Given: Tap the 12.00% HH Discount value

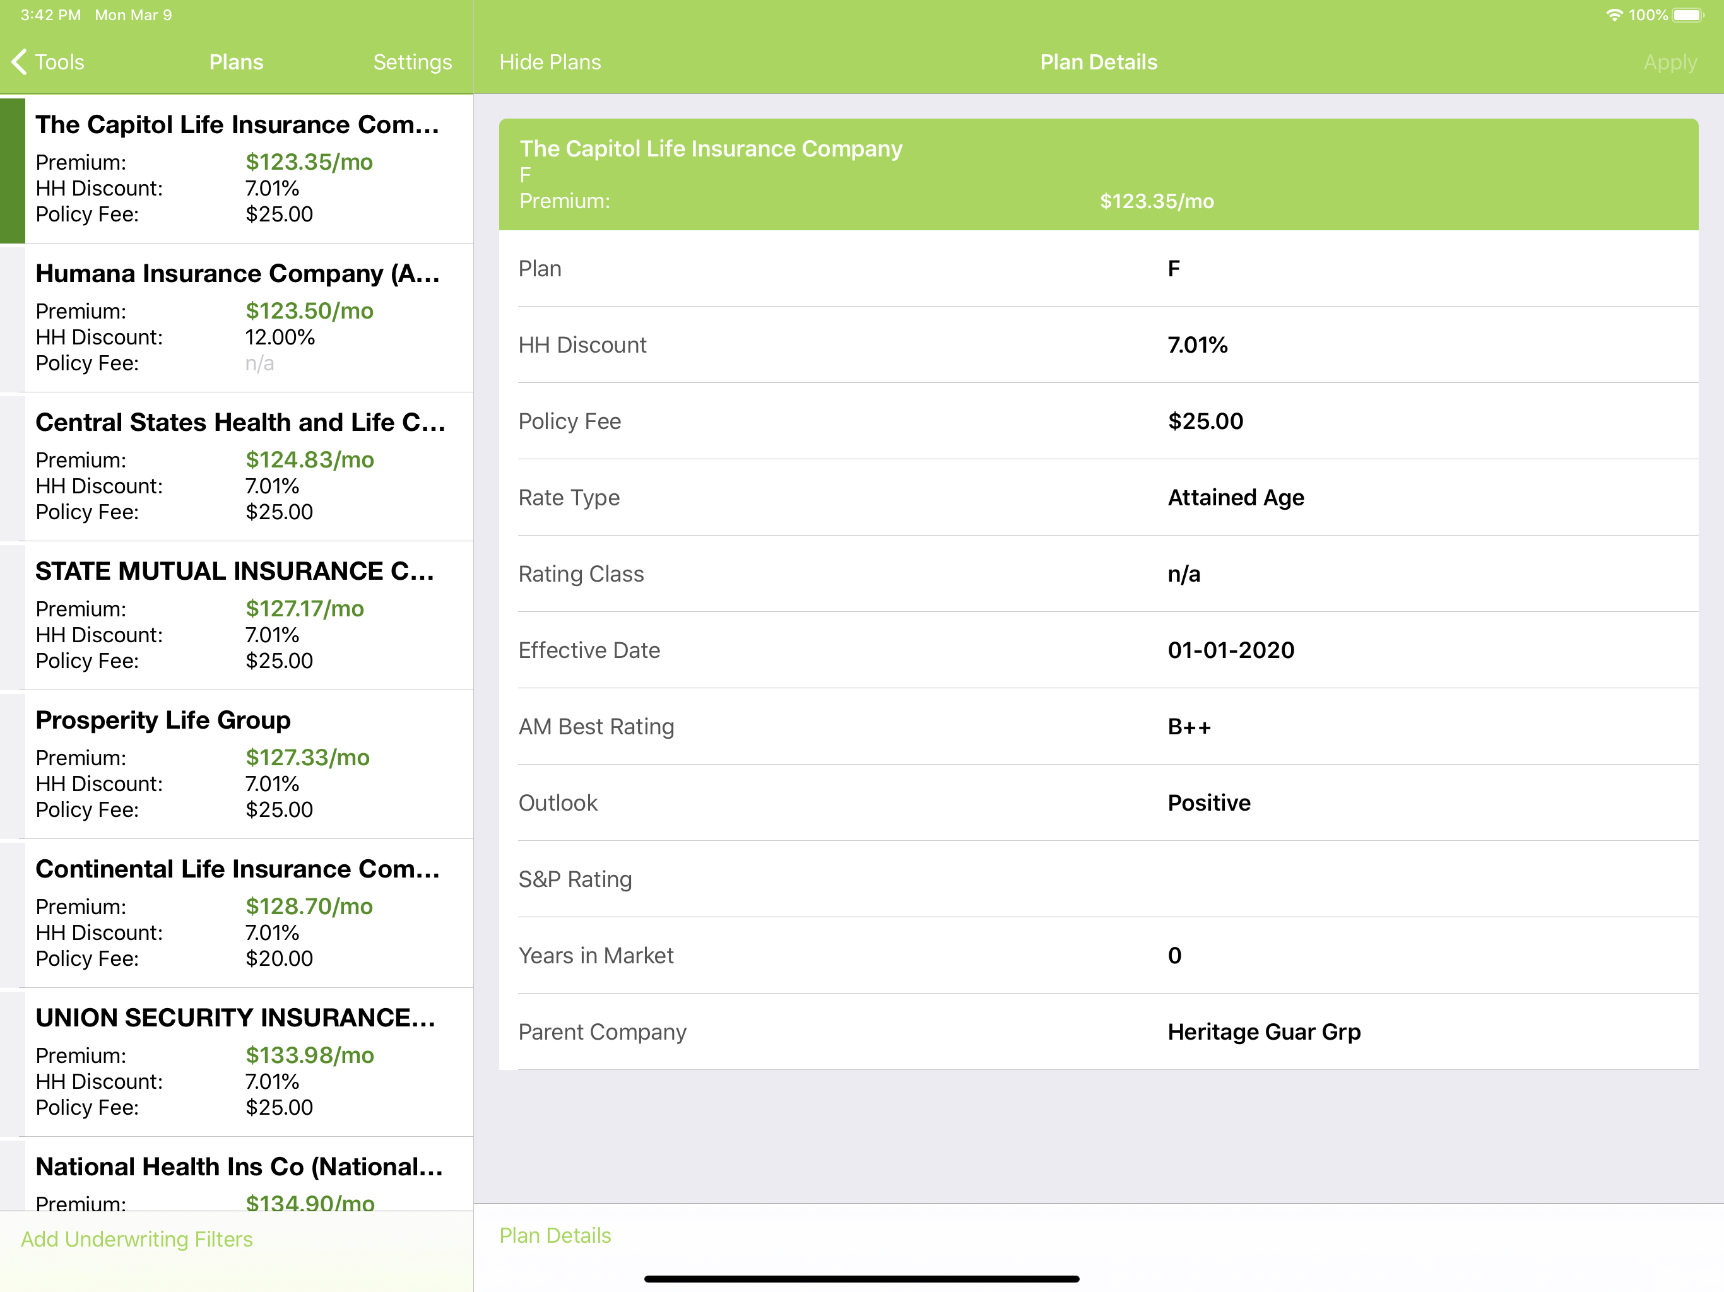Looking at the screenshot, I should (x=281, y=338).
